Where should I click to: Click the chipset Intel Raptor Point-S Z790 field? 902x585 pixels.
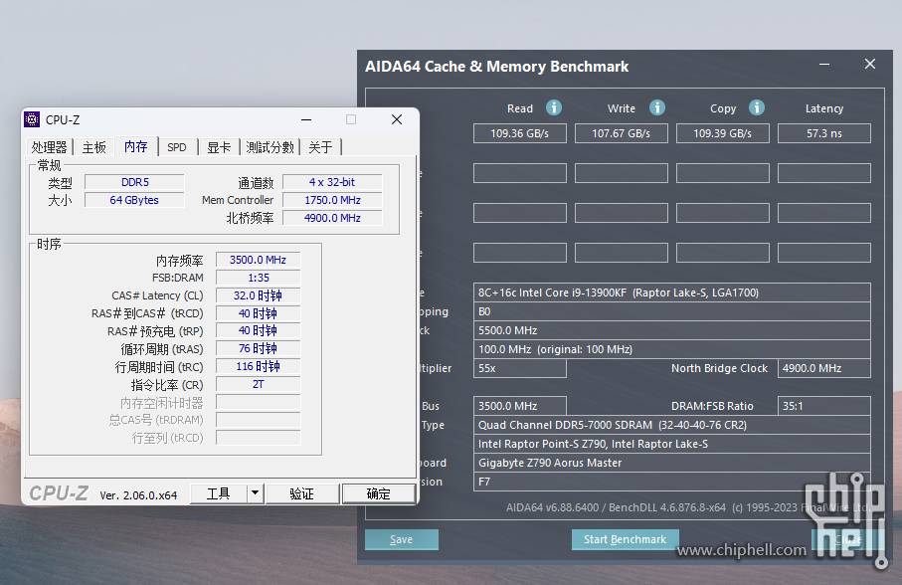(x=672, y=444)
